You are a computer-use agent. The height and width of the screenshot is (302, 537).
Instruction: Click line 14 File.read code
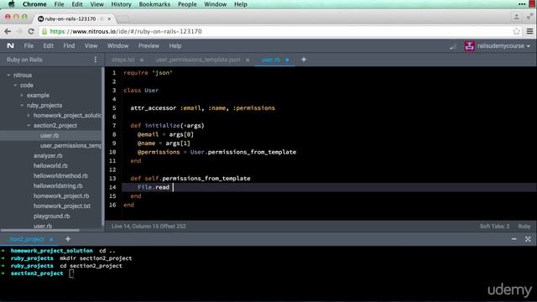click(153, 187)
